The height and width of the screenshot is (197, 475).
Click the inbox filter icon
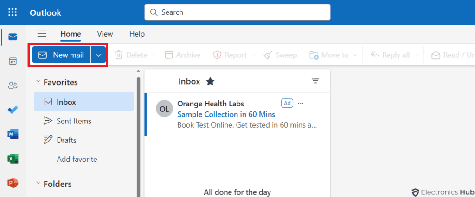coord(315,81)
